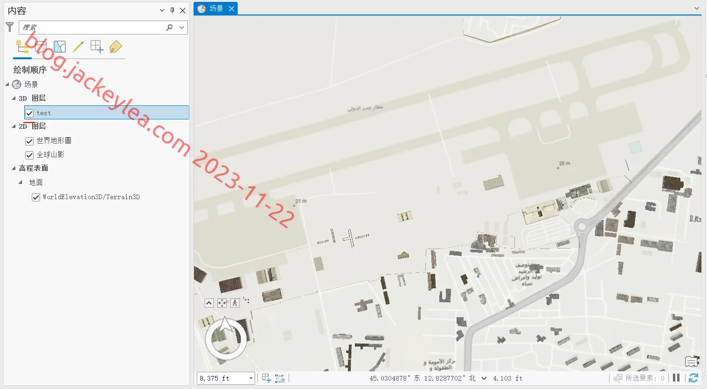Toggle the 世界地形圖 layer visibility
The image size is (707, 389).
pyautogui.click(x=29, y=141)
